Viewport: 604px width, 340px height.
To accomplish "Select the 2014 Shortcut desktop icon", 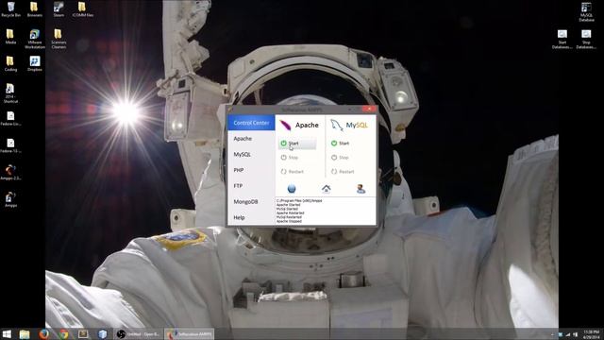I will (10, 93).
